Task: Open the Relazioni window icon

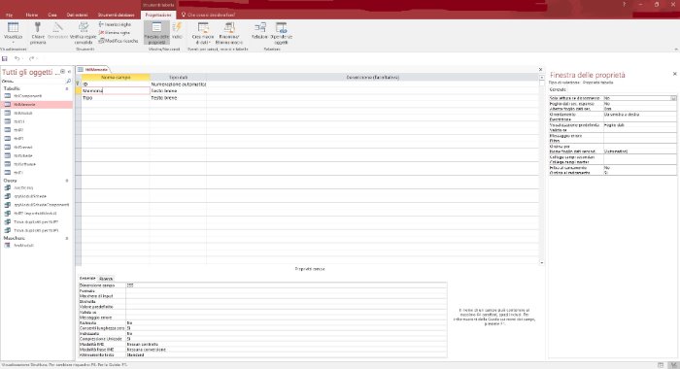Action: coord(259,30)
